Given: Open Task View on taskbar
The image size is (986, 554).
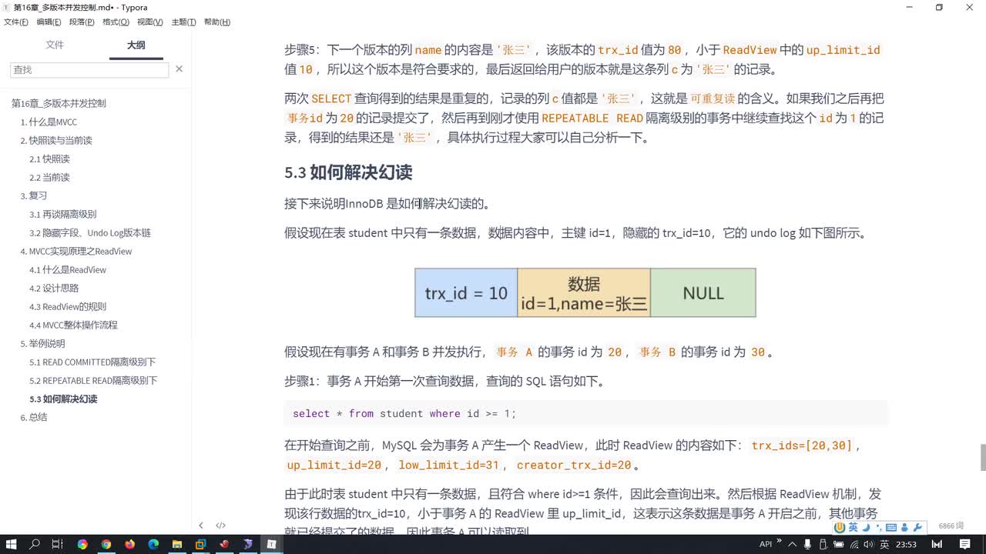Looking at the screenshot, I should (58, 544).
